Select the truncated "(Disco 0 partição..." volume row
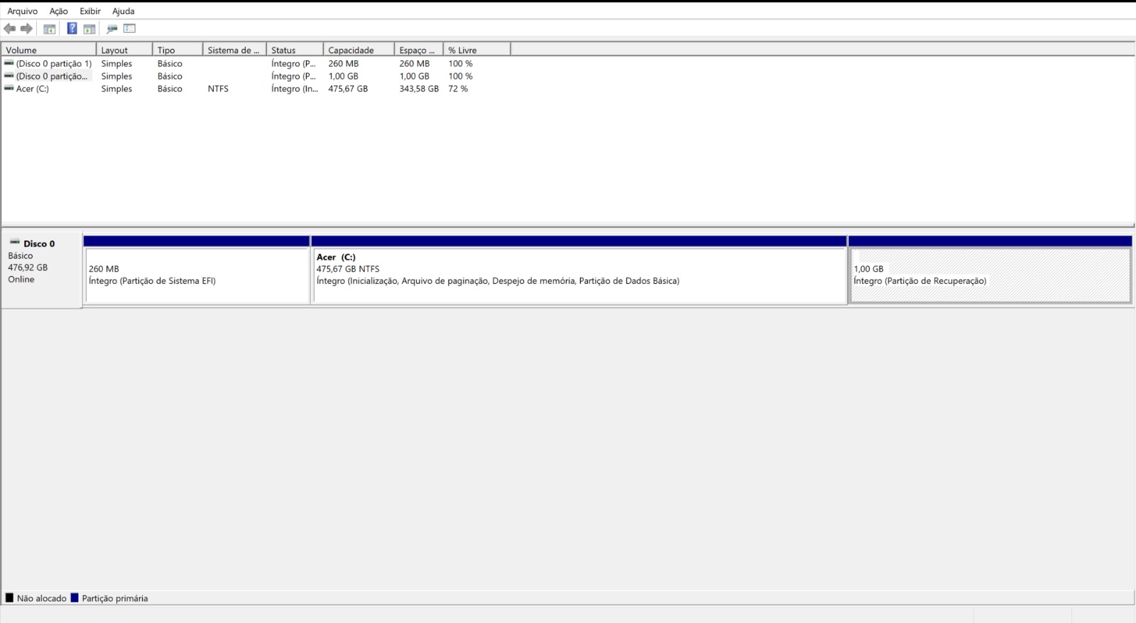The width and height of the screenshot is (1136, 623). click(52, 76)
